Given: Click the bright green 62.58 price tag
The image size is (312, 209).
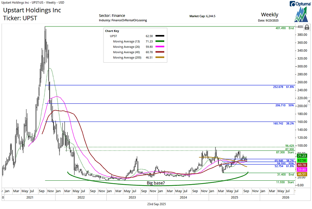Looking at the screenshot, I should [302, 160].
